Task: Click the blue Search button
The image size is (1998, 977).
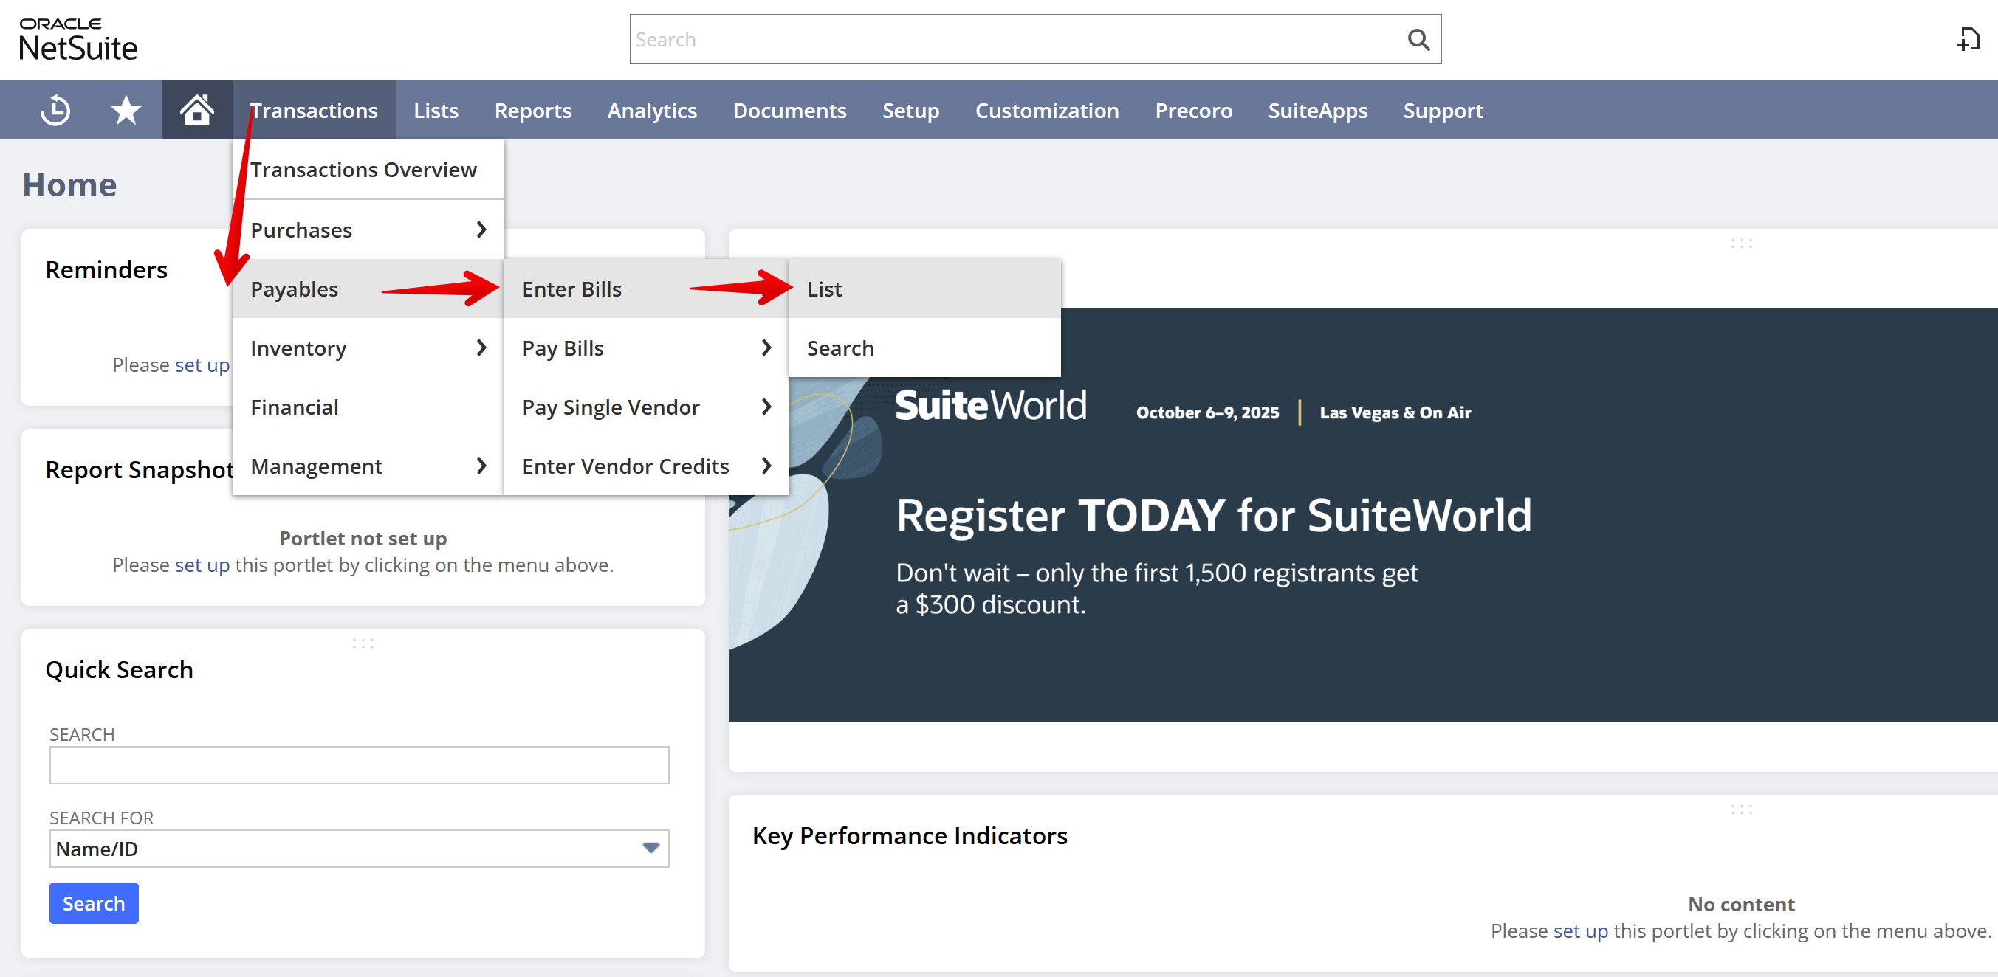Action: pyautogui.click(x=94, y=903)
